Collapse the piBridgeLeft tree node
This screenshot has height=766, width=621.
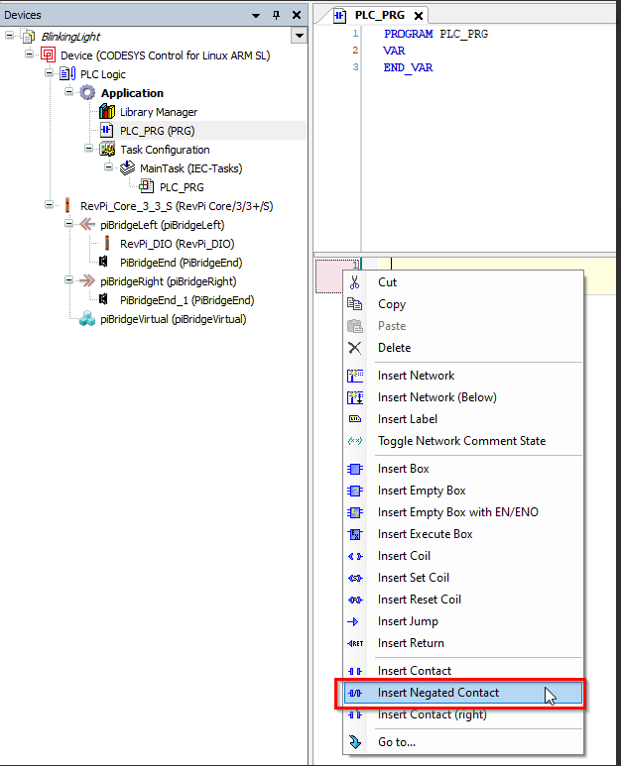[x=68, y=225]
